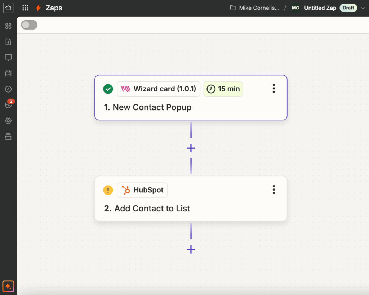Viewport: 369px width, 295px height.
Task: Click the orange Zapier flame logo
Action: (x=38, y=8)
